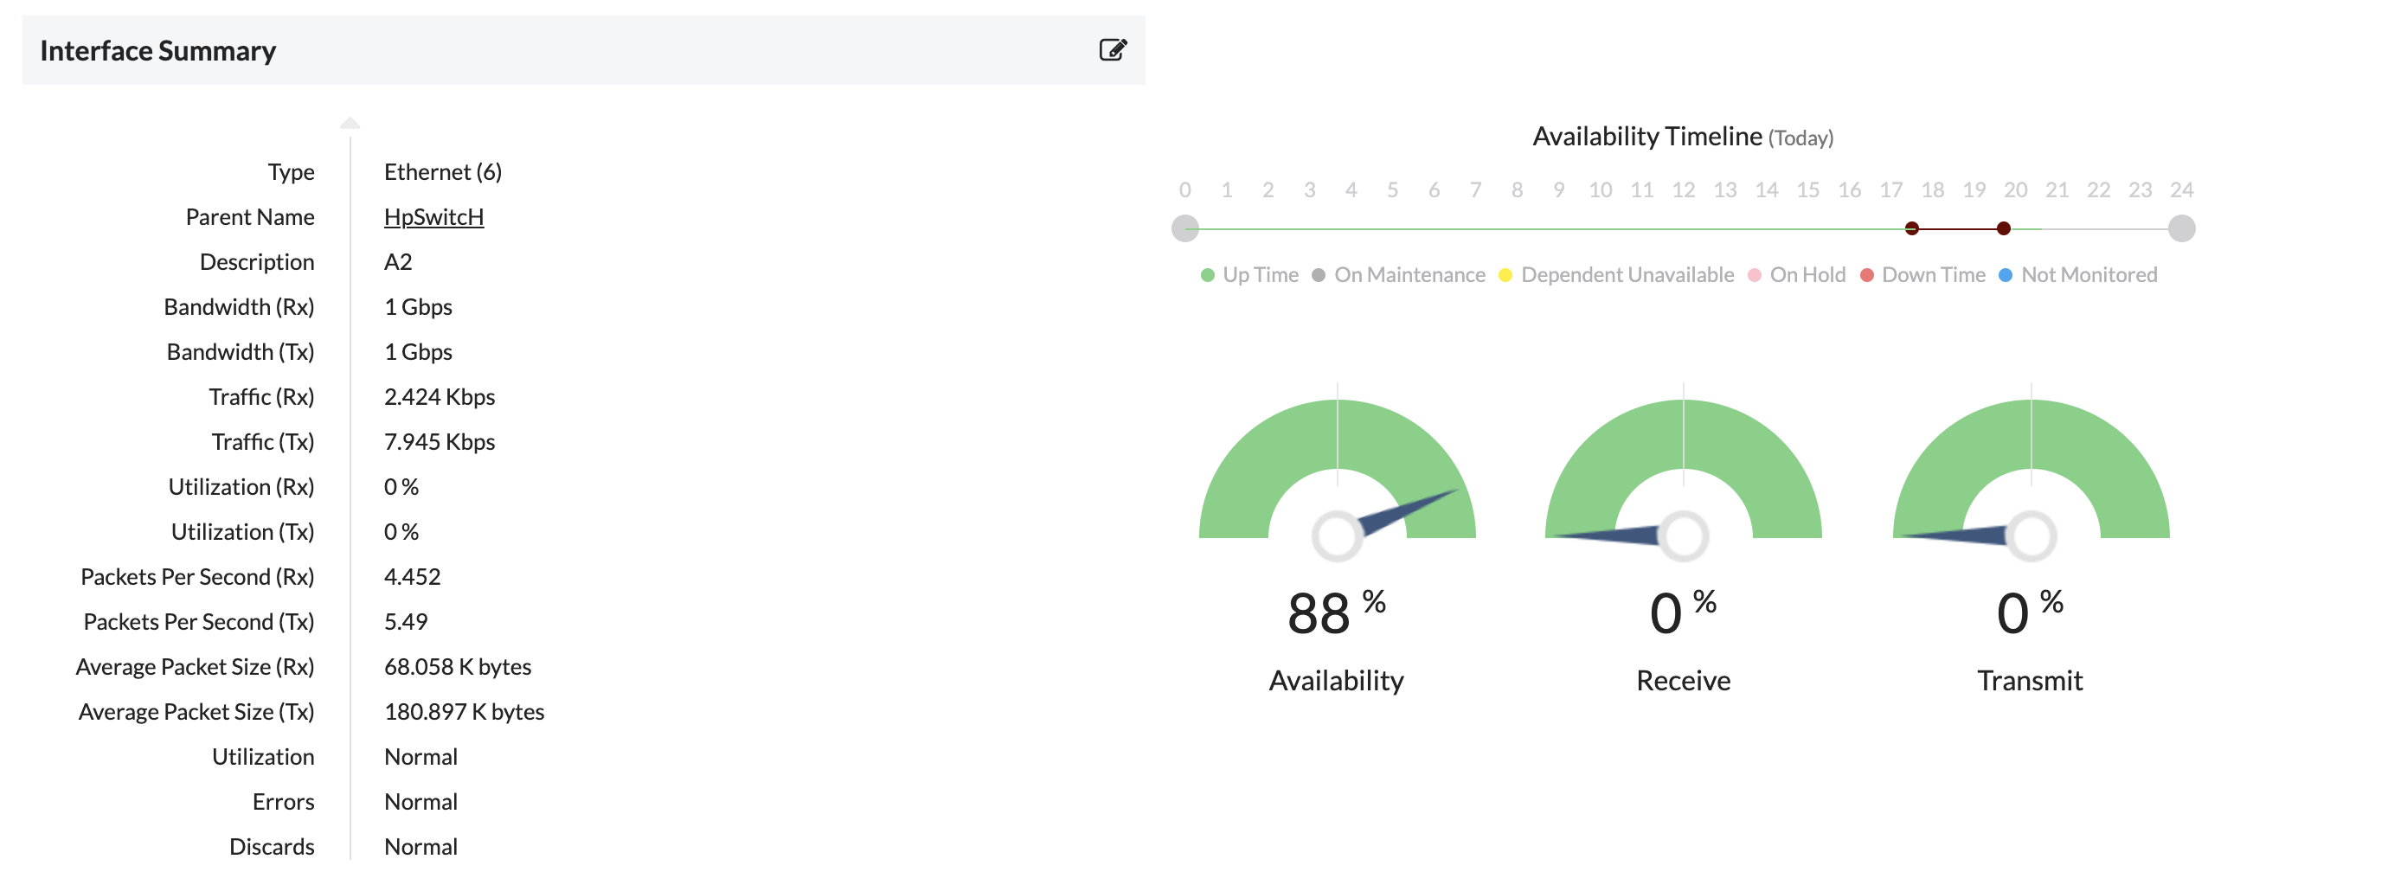Click the Interface Summary panel title

[x=157, y=50]
